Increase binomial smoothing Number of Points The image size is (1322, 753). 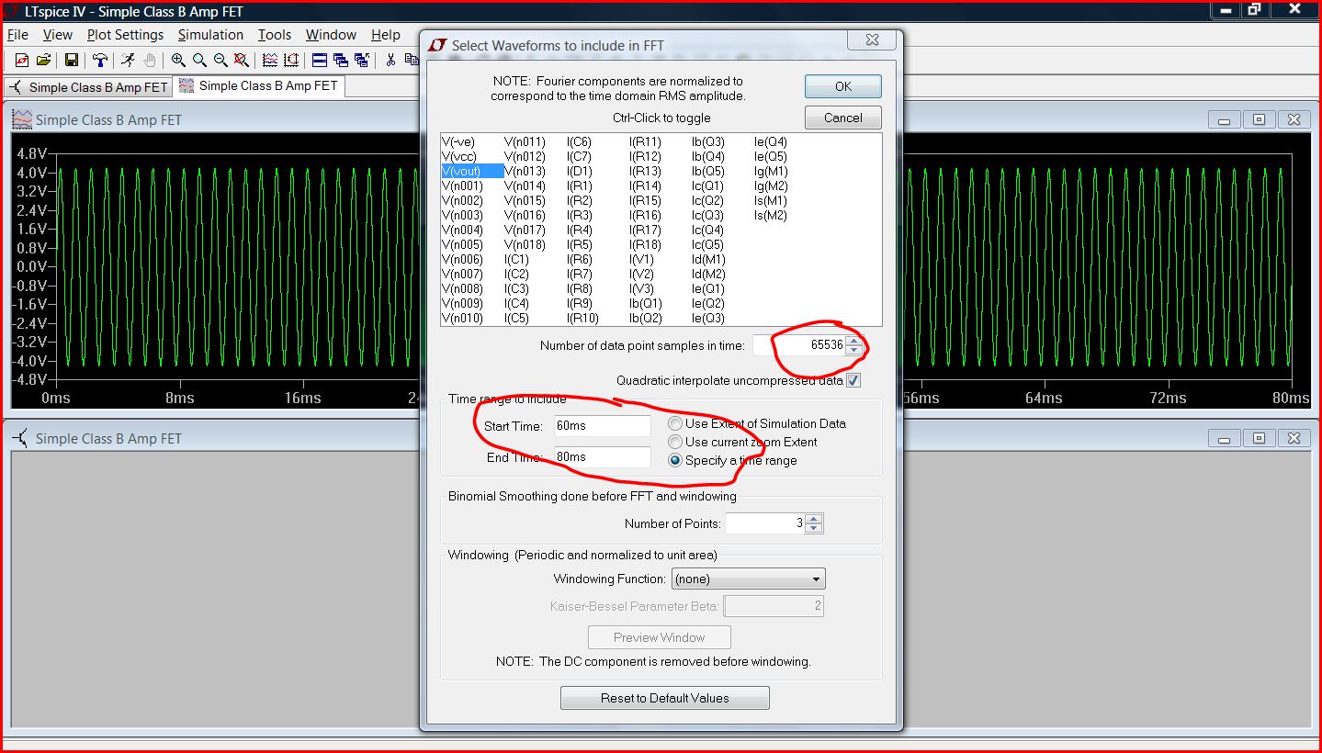[814, 518]
